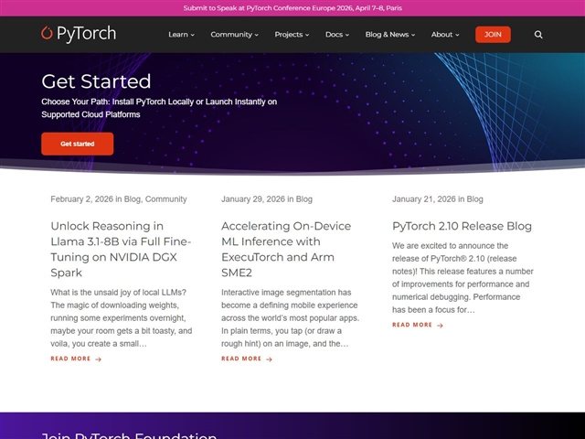The width and height of the screenshot is (585, 439).
Task: Expand the About menu chevron
Action: click(457, 35)
